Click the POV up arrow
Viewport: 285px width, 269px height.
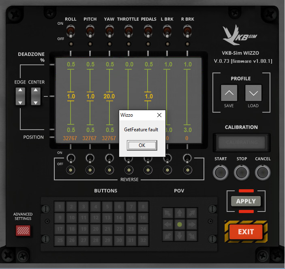tap(180, 213)
